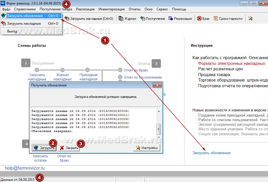This screenshot has height=182, width=268.
Task: Click the globe icon beside Загрузить обновление menu entry
Action: (3, 16)
